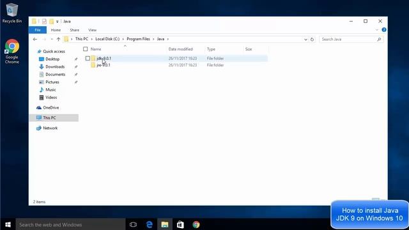Click Local Disk (C:) in the breadcrumb

pyautogui.click(x=107, y=39)
